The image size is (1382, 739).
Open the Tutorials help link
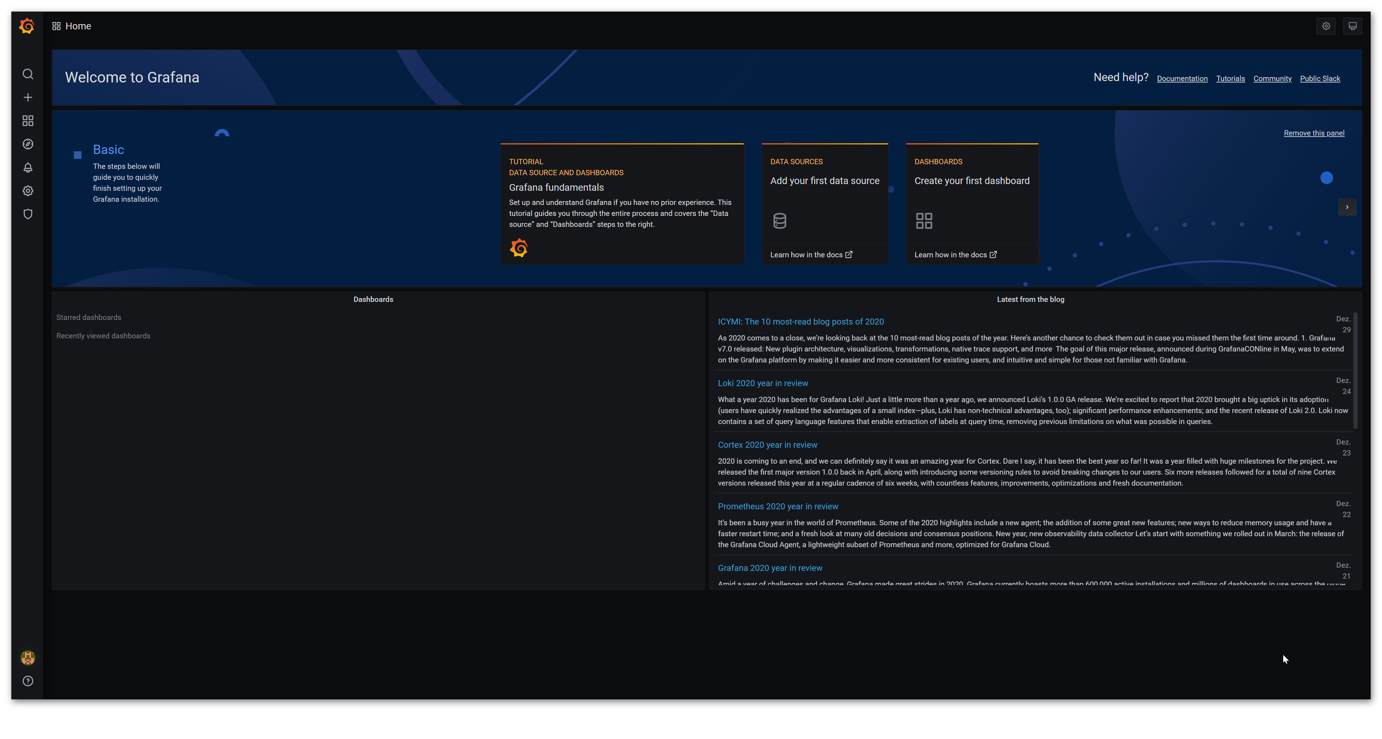(x=1230, y=78)
